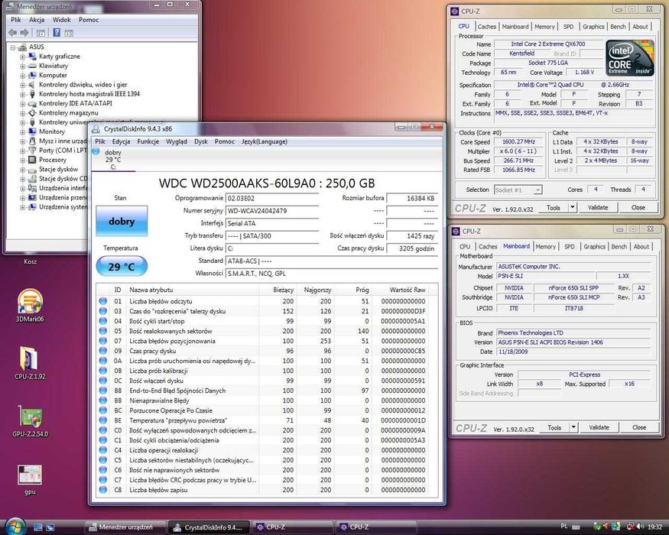Click Kontrolery hosta magistrali IEEE 1394 item
Screen dimensions: 669x535
pos(89,94)
